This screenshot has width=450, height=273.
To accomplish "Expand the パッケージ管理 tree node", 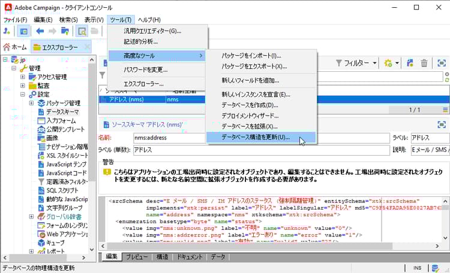I will click(32, 103).
